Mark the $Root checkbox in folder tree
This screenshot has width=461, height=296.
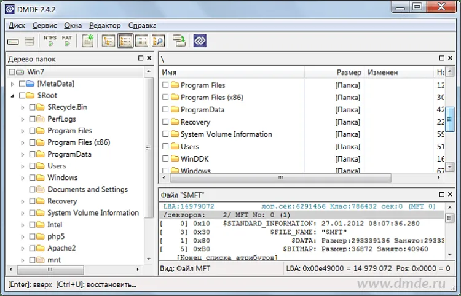(23, 96)
